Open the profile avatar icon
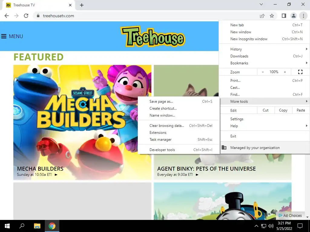Viewport: 310px width, 232px height. tap(294, 16)
